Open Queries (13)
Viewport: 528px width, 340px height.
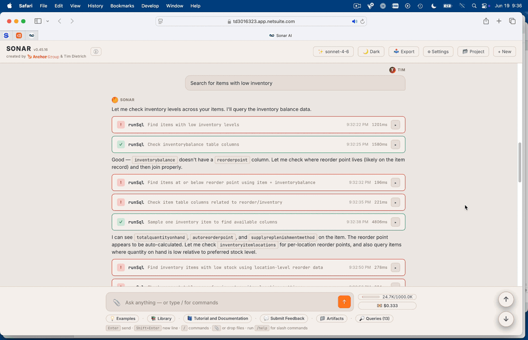coord(374,318)
